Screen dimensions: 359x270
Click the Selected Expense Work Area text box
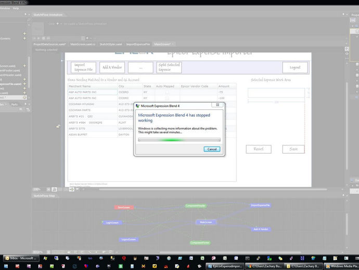276,93
